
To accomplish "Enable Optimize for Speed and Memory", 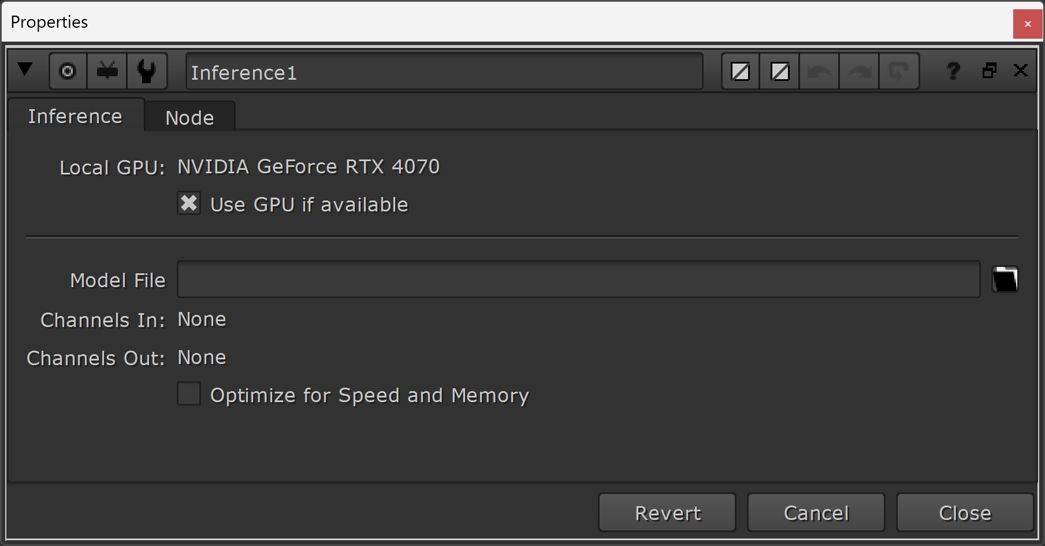I will point(189,393).
